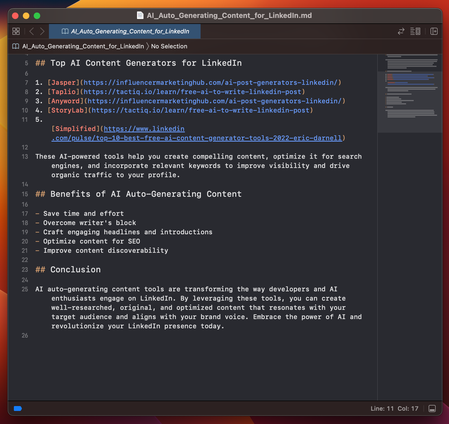Image resolution: width=449 pixels, height=424 pixels.
Task: Click the code review swap arrows icon
Action: [401, 31]
